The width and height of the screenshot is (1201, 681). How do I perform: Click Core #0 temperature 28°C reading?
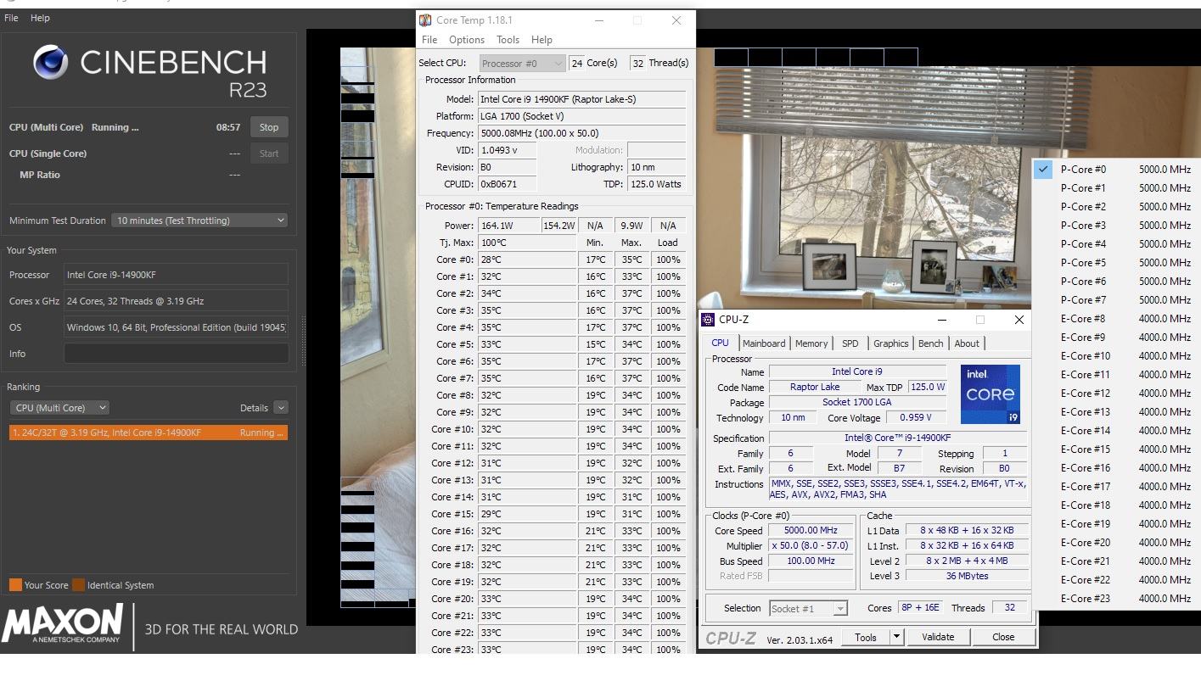528,260
